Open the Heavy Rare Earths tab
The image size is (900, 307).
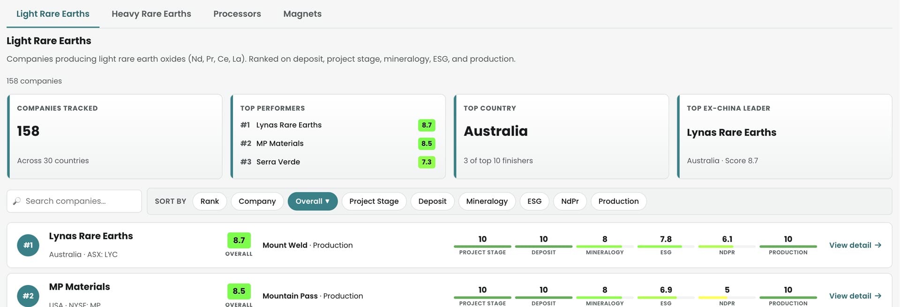click(151, 14)
